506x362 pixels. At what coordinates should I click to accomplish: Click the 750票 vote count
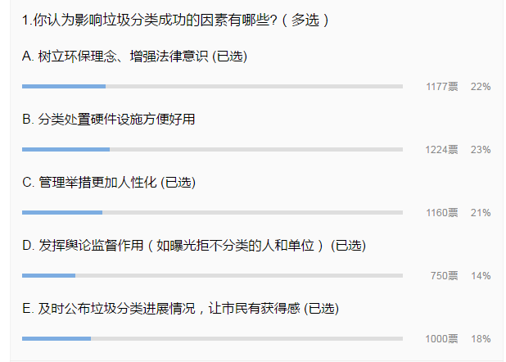(444, 275)
